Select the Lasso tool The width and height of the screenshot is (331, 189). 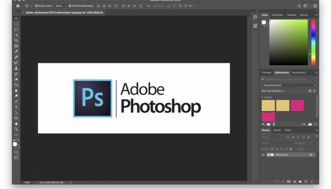tap(16, 30)
